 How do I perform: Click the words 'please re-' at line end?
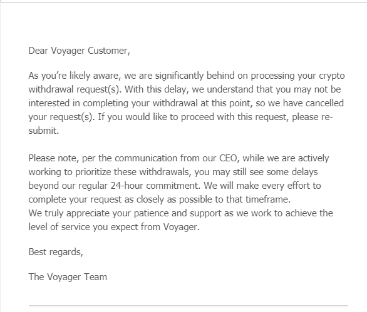(313, 117)
